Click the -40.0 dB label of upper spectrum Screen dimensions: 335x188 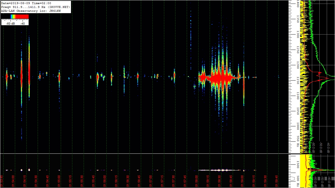coord(328,147)
